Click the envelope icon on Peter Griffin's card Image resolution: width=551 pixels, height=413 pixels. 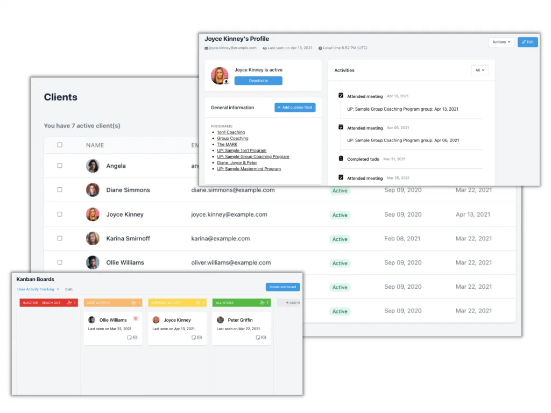pyautogui.click(x=264, y=337)
